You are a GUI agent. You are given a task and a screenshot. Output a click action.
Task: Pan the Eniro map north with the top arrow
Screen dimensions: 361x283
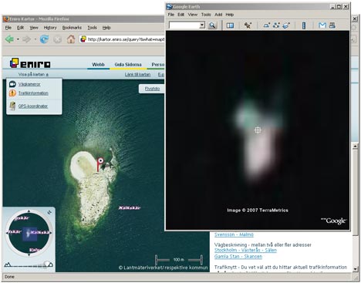pyautogui.click(x=29, y=211)
